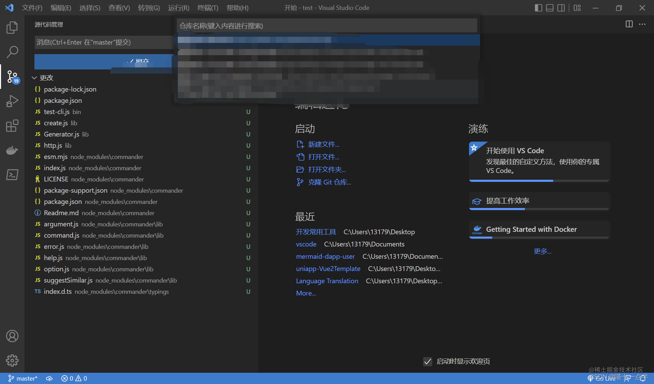Click 'package-lock.json' changed file item

pos(70,89)
